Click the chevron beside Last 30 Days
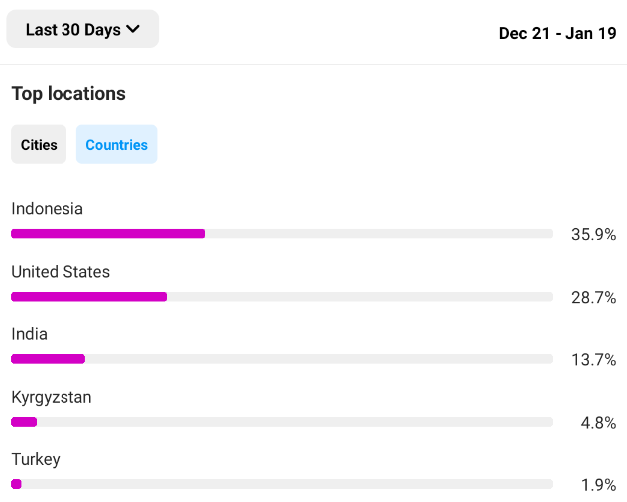 (x=133, y=29)
